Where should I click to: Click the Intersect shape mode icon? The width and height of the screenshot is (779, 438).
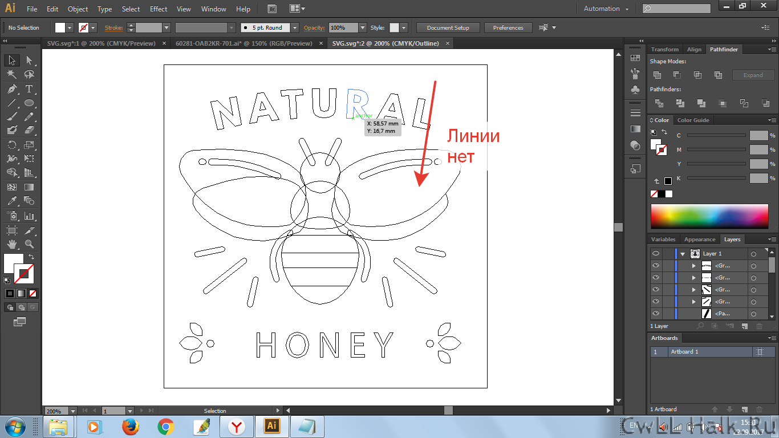[697, 75]
